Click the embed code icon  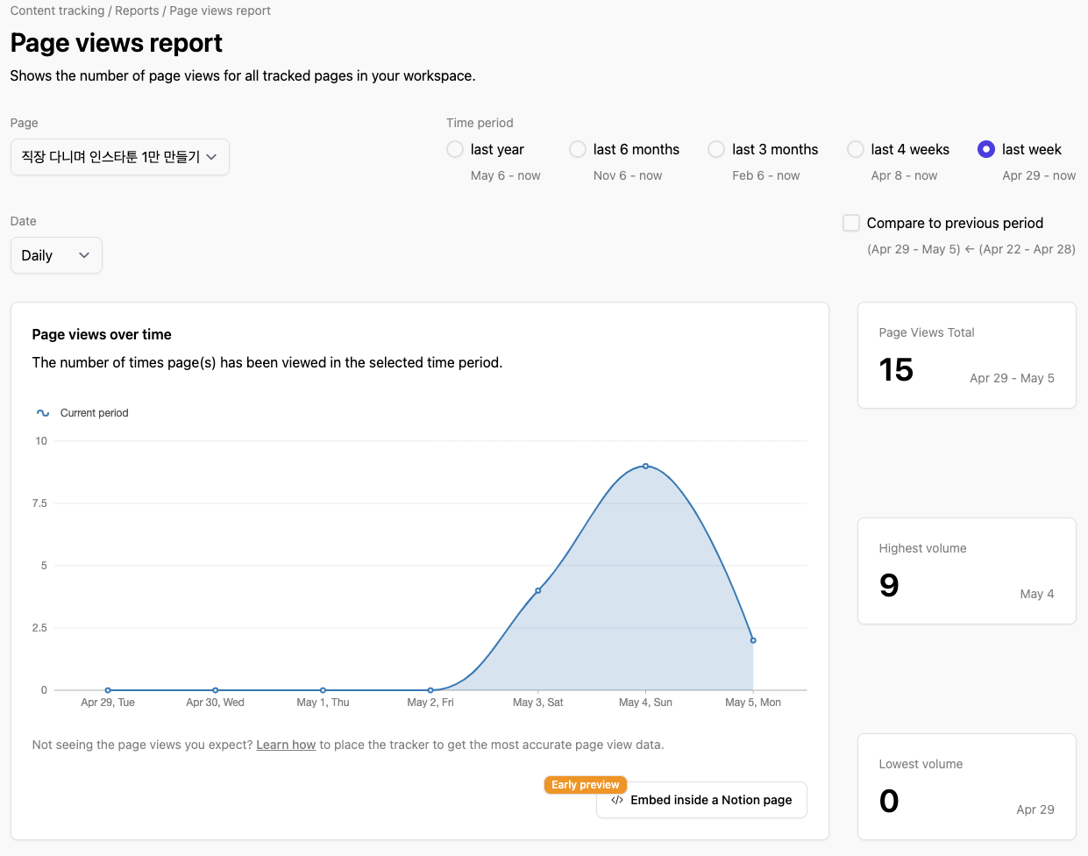[x=617, y=800]
